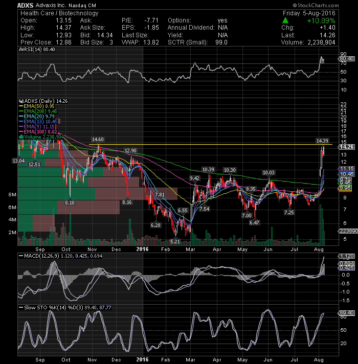Screen dimensions: 358x364
Task: Click the 12.90 December price label
Action: coord(130,150)
